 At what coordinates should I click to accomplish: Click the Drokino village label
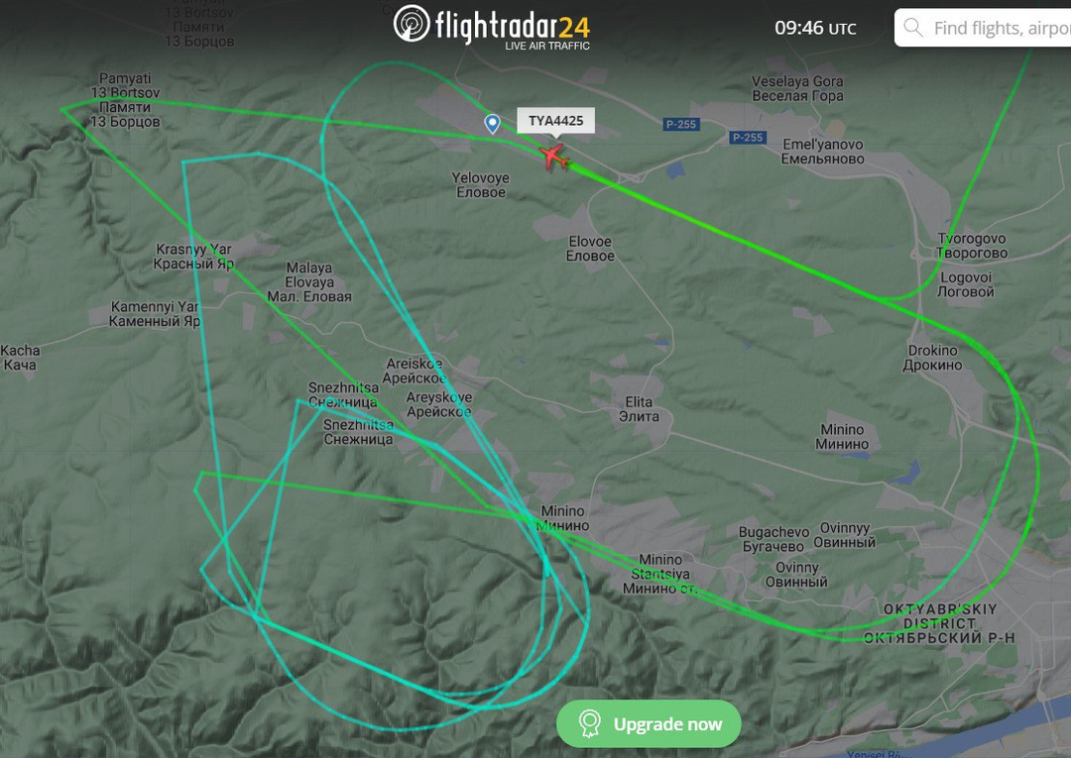pyautogui.click(x=932, y=358)
